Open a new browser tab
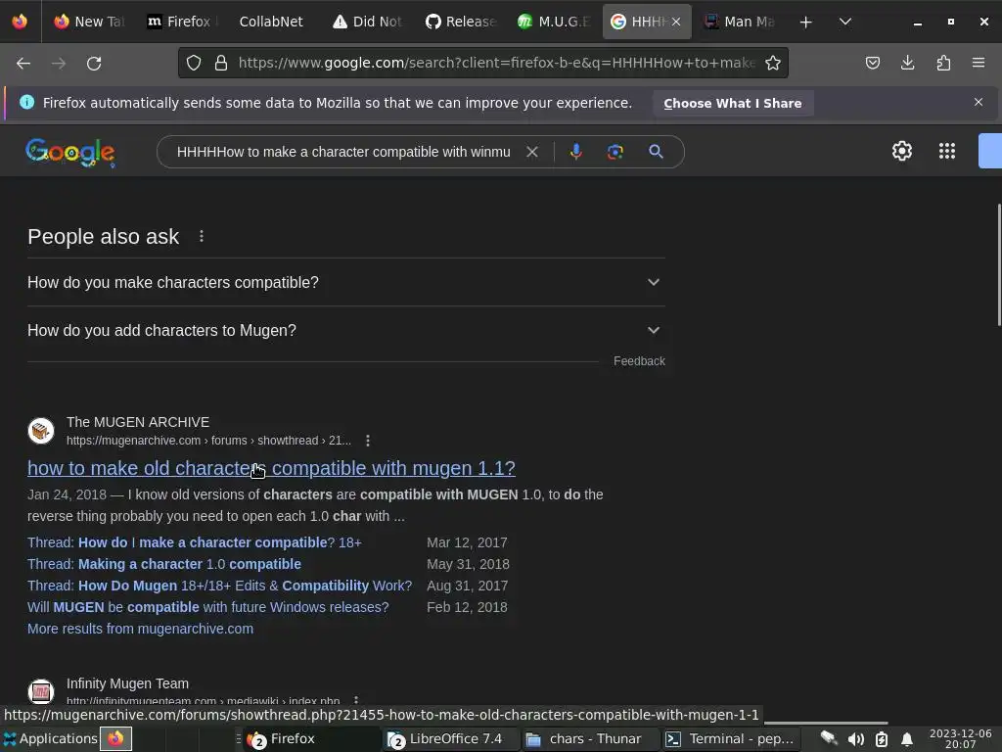This screenshot has width=1002, height=752. pos(806,22)
